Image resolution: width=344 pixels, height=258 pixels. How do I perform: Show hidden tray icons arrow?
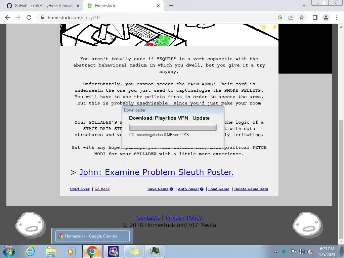pyautogui.click(x=275, y=252)
